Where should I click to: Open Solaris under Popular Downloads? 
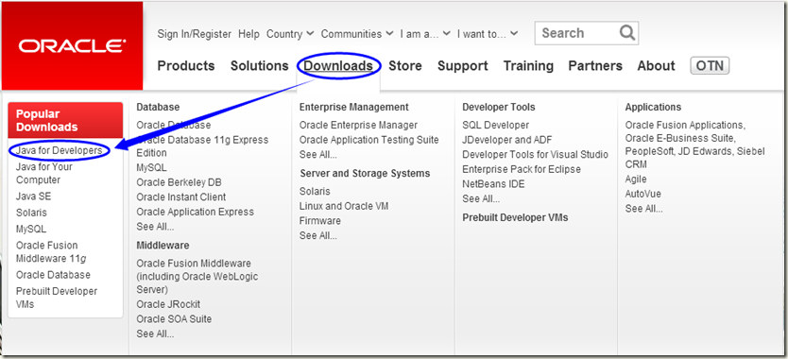(31, 213)
